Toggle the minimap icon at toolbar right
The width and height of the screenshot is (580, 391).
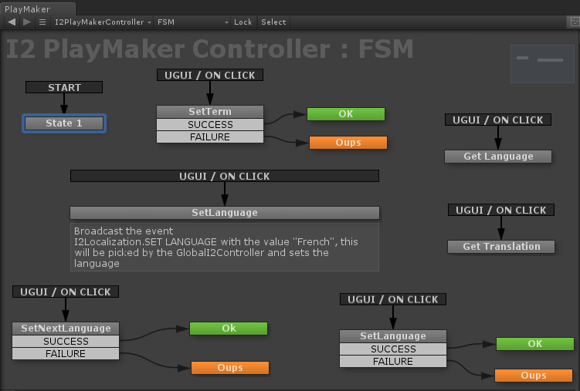[x=574, y=22]
